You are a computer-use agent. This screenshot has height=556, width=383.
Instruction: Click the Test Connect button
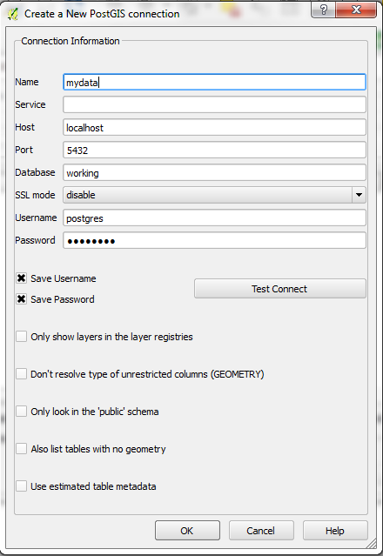coord(279,289)
